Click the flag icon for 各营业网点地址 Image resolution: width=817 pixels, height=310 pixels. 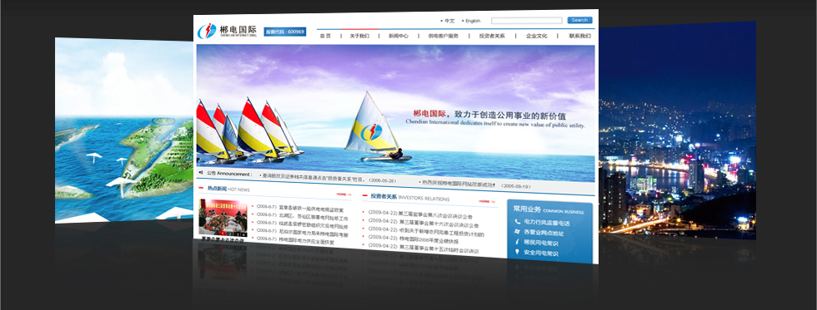click(x=517, y=231)
